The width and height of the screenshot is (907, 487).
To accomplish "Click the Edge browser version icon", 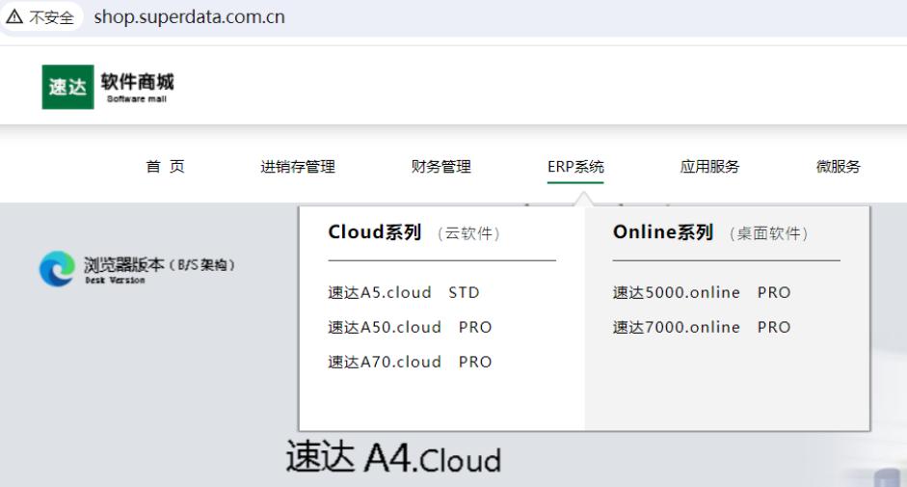I will 57,269.
